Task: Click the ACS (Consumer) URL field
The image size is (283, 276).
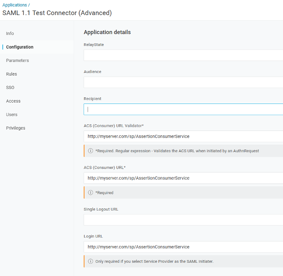Action: click(x=183, y=178)
